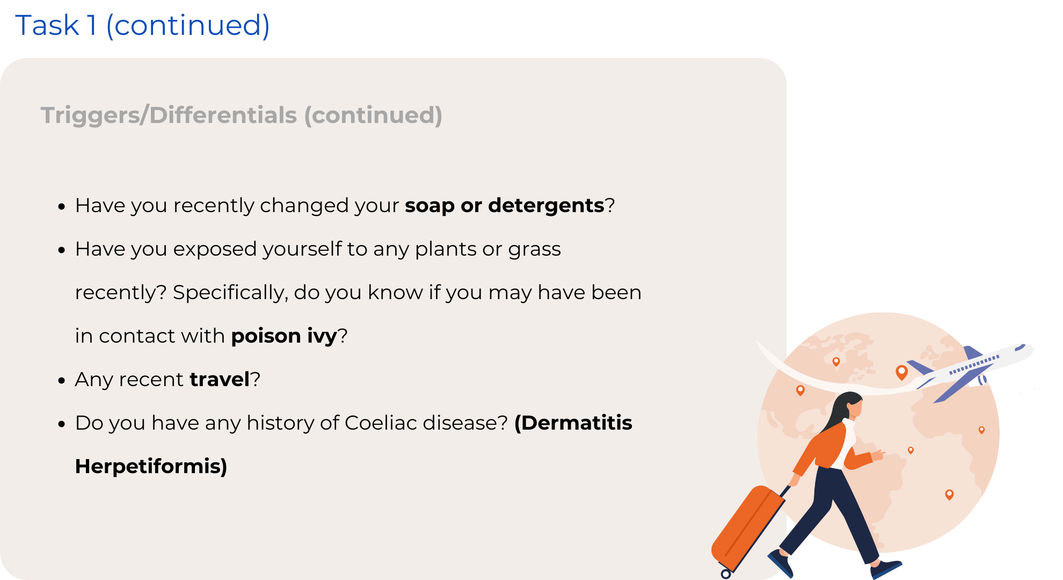The width and height of the screenshot is (1063, 580).
Task: Click the bold word "travel"
Action: click(220, 380)
